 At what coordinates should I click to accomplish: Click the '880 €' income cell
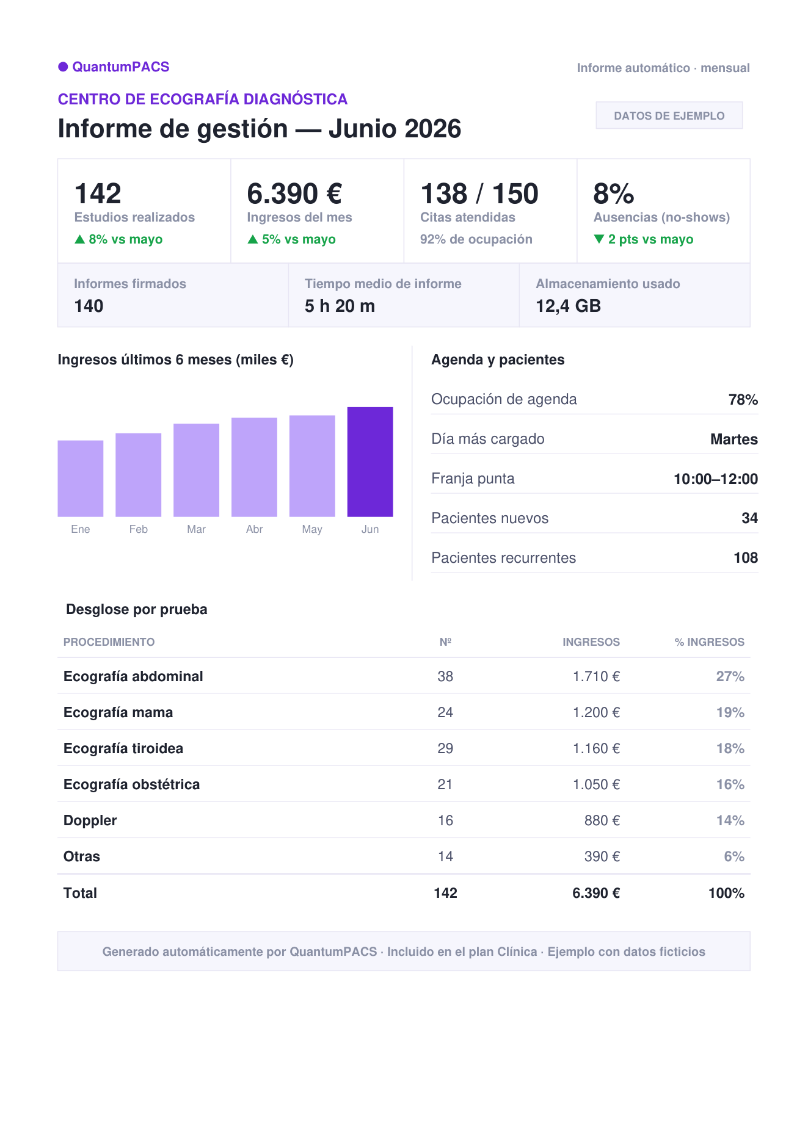[602, 820]
